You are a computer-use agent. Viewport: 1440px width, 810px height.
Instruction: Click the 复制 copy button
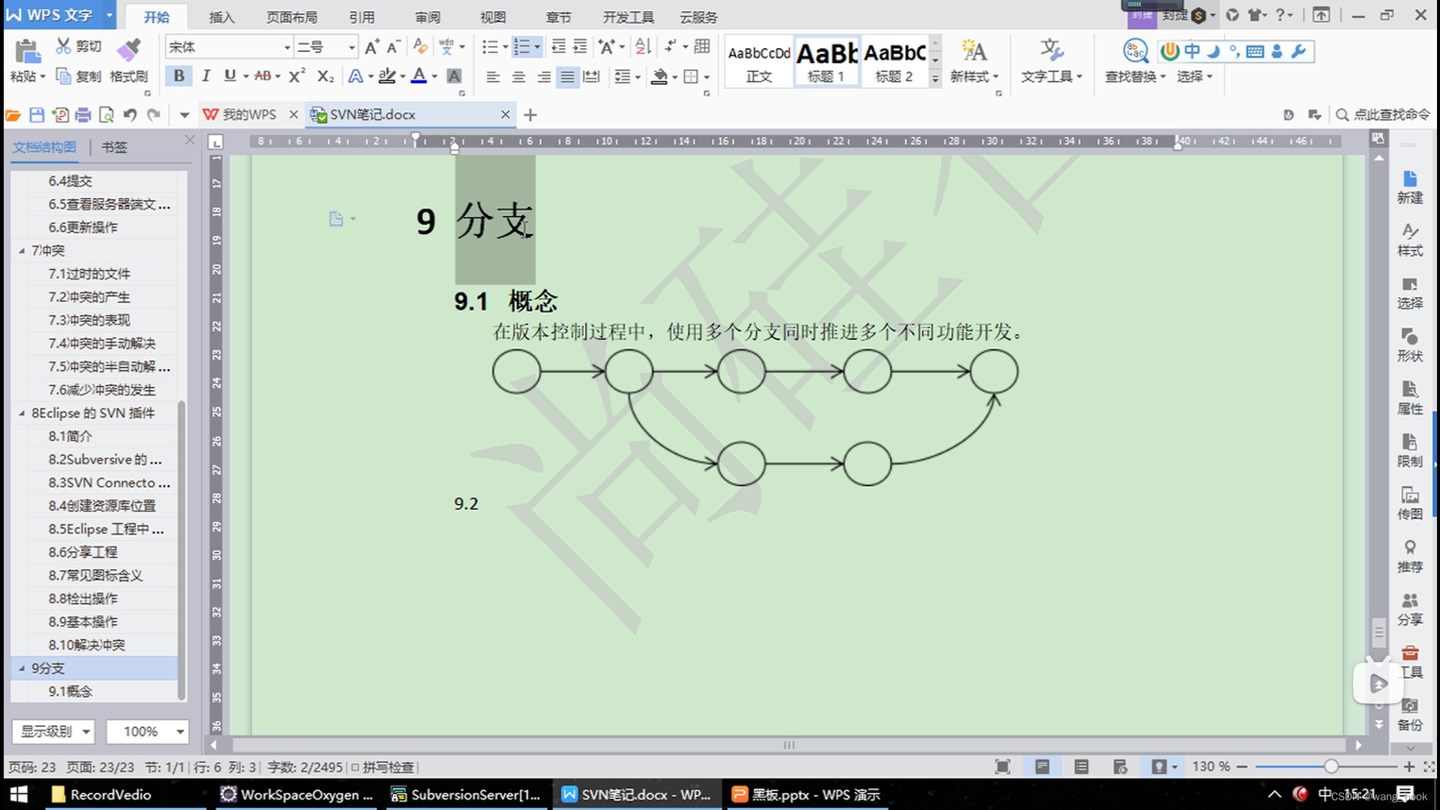[79, 76]
